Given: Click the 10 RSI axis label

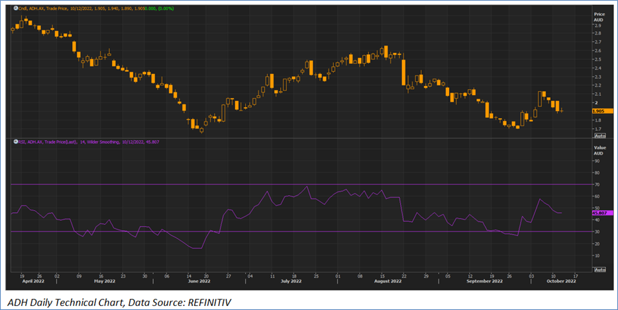Looking at the screenshot, I should click(597, 256).
